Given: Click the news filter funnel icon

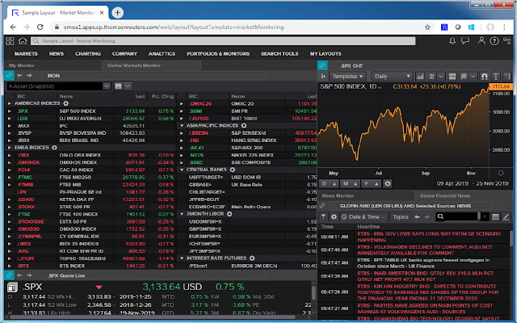Looking at the screenshot, I should [323, 217].
